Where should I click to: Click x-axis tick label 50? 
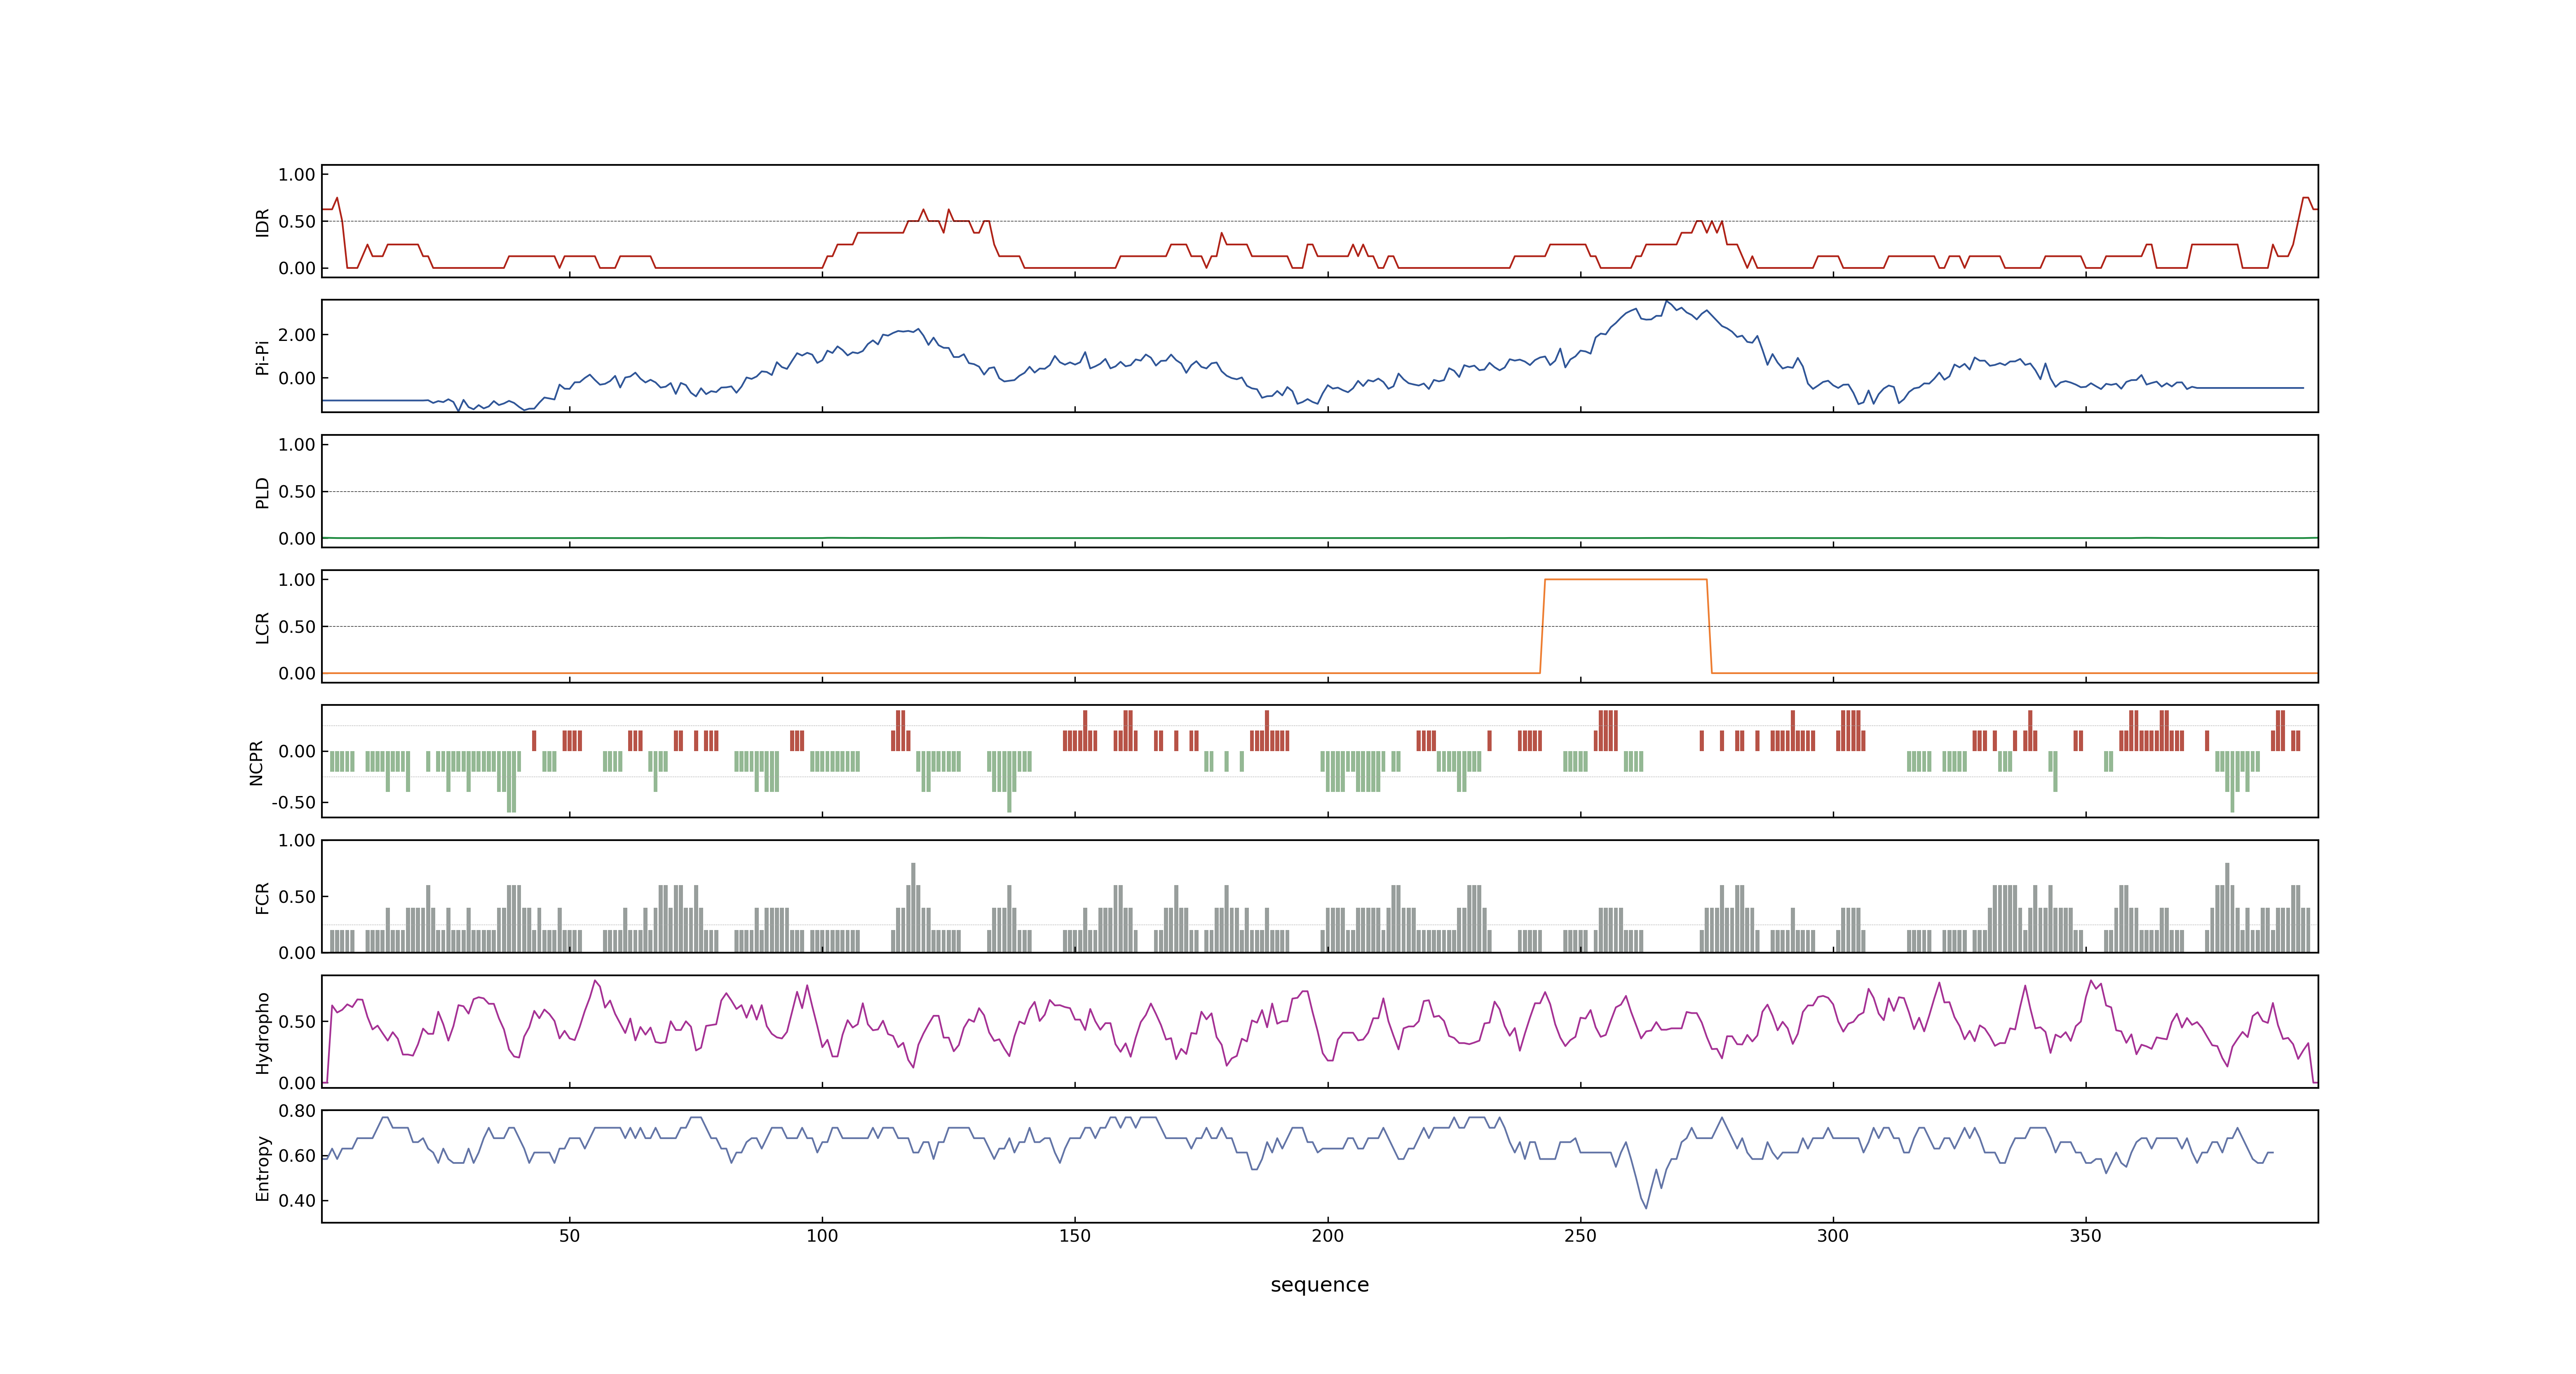569,1236
